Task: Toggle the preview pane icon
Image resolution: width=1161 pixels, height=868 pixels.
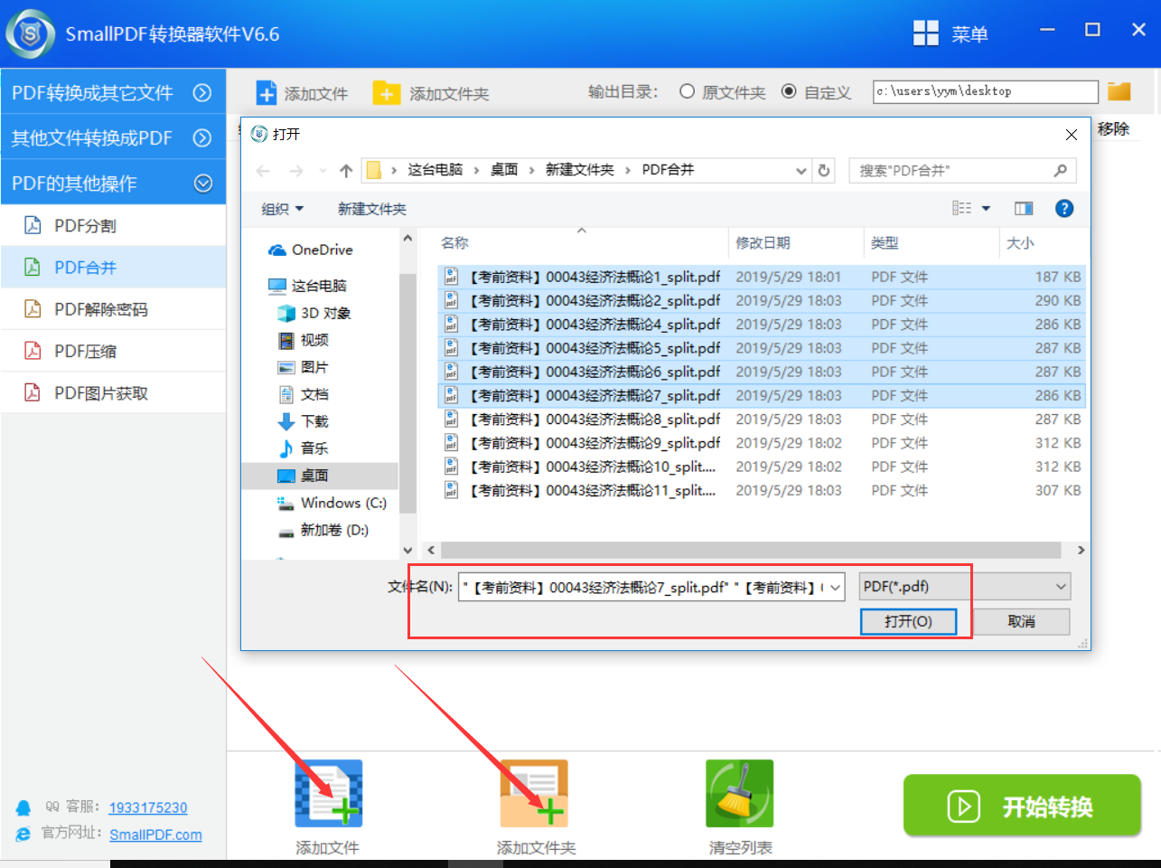Action: click(1024, 209)
